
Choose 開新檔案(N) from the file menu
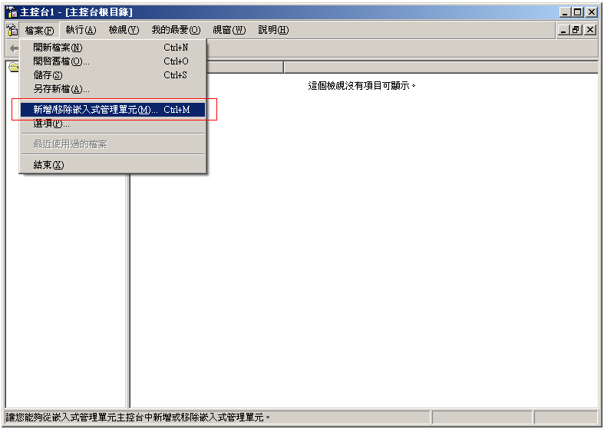(113, 48)
